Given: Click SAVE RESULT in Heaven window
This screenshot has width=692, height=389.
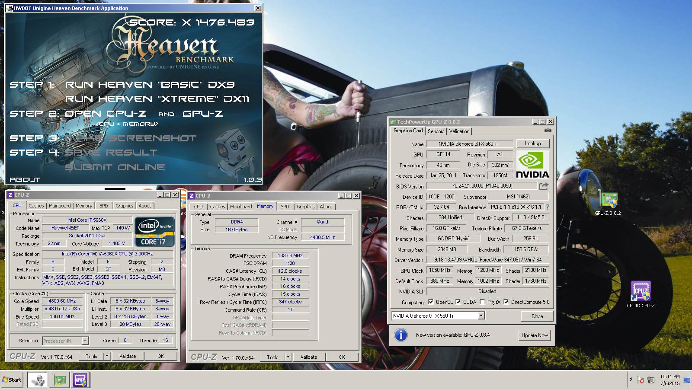Looking at the screenshot, I should point(111,153).
